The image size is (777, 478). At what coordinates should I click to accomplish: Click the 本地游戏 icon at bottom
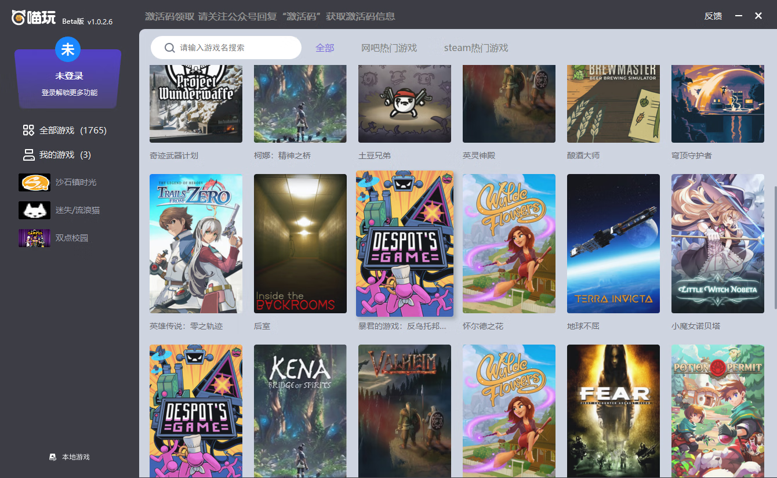coord(53,457)
